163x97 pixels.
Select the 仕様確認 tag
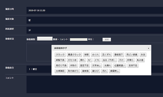pyautogui.click(x=60, y=71)
